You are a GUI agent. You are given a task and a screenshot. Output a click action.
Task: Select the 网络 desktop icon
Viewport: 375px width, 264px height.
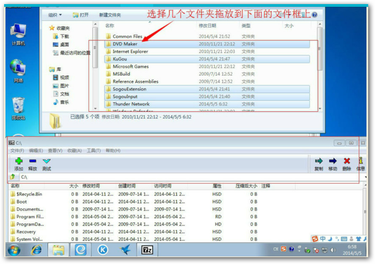click(x=18, y=71)
